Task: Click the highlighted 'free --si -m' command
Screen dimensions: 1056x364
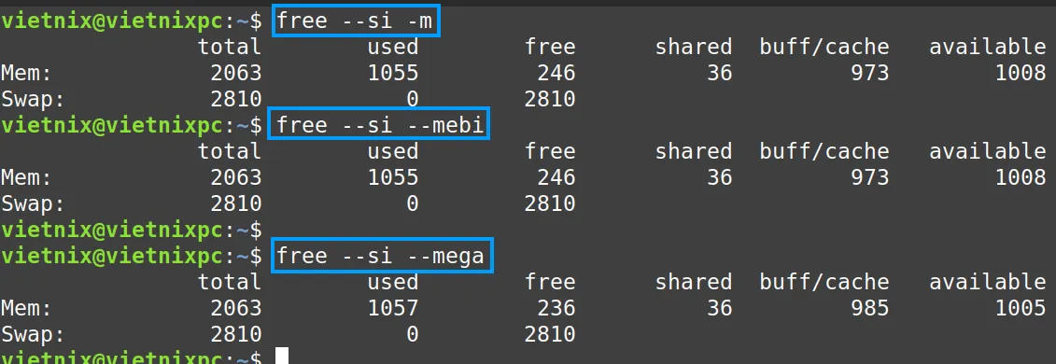Action: [x=357, y=21]
